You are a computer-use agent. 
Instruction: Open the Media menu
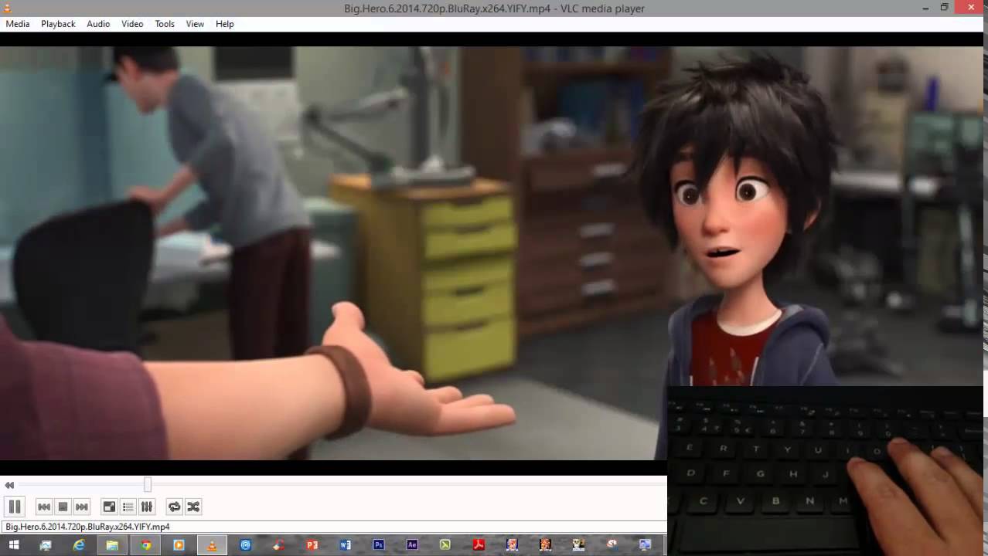[18, 24]
